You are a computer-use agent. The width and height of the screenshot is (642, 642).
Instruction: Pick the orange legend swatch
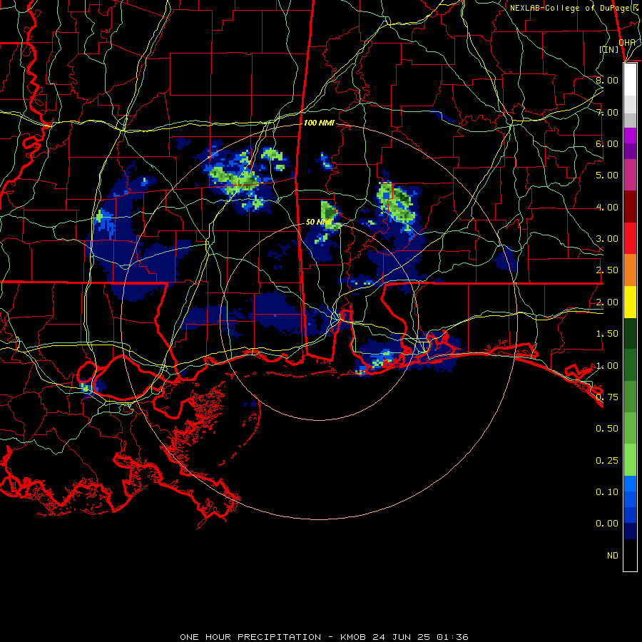630,270
